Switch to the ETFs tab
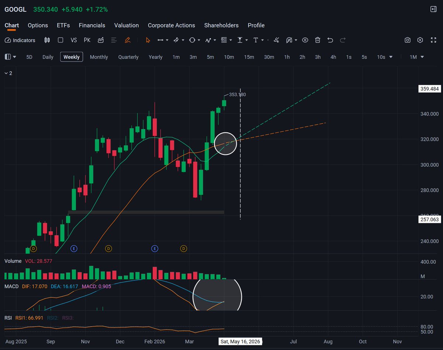The image size is (443, 350). point(63,25)
